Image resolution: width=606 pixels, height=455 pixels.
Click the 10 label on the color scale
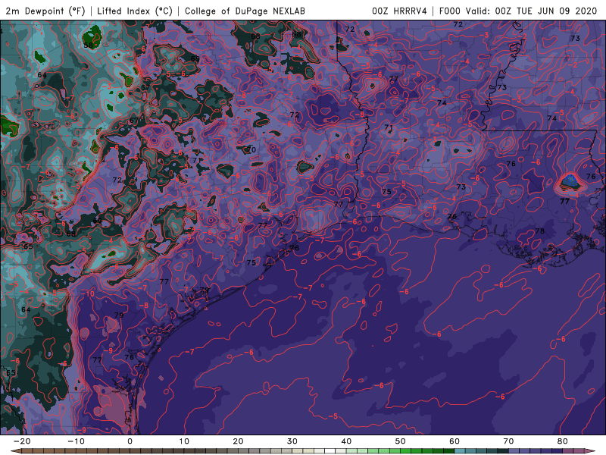coord(184,441)
